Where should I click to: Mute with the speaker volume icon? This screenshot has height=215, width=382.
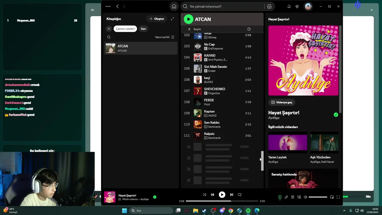coord(305,197)
